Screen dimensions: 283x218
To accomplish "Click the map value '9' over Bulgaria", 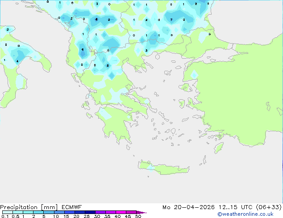I will tap(184, 20).
